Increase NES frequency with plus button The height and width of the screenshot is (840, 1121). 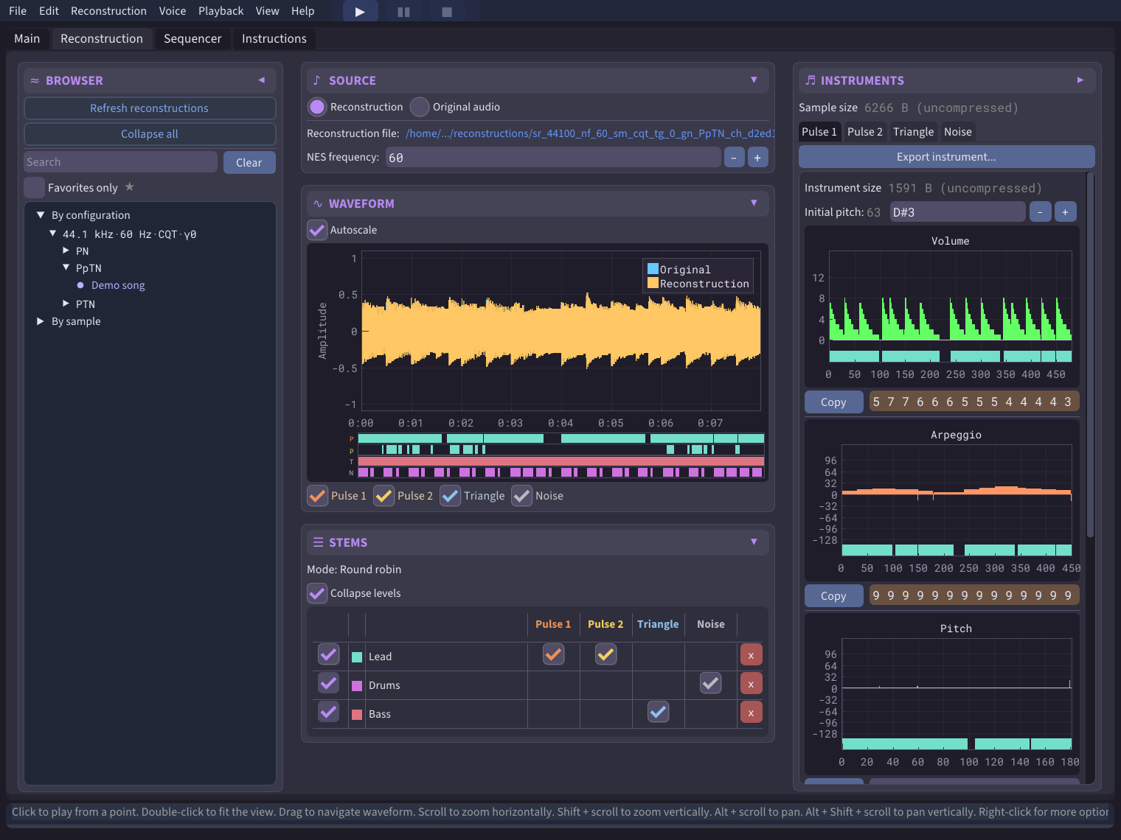coord(757,158)
